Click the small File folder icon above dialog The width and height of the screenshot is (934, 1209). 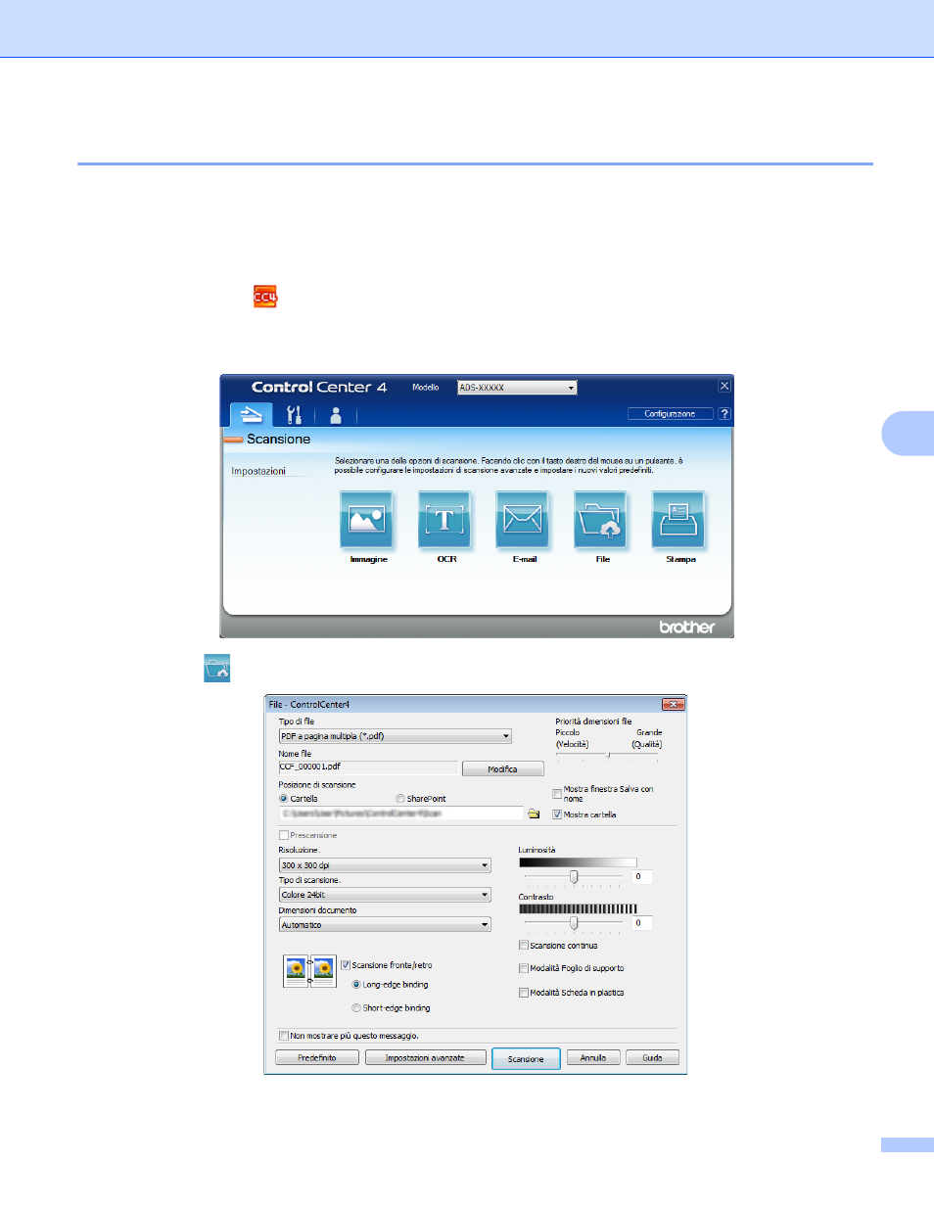coord(217,669)
